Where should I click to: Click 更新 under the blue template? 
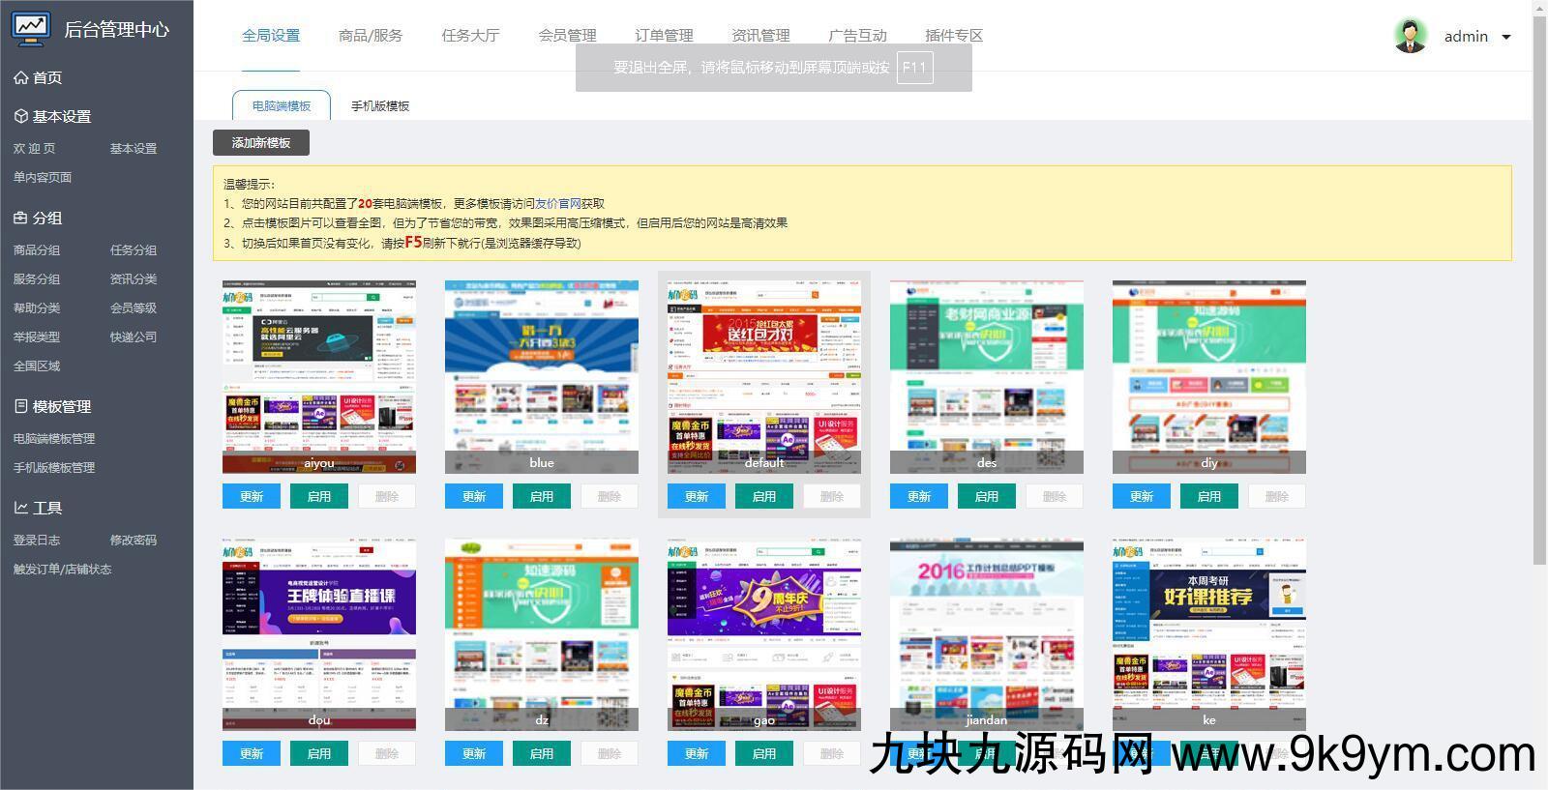click(474, 496)
